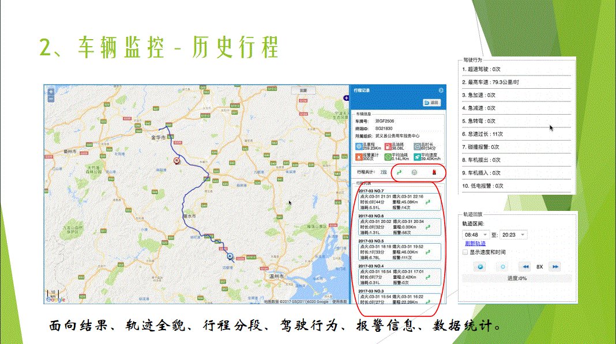Show route for trip NO.6

[428, 227]
